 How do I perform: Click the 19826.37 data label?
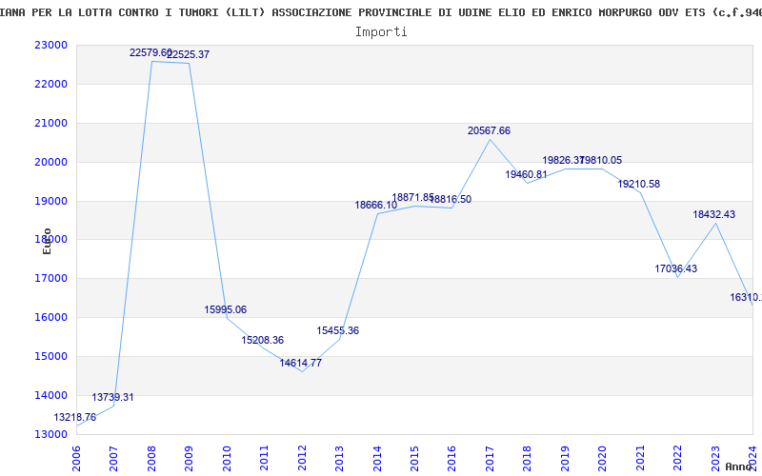(x=563, y=160)
